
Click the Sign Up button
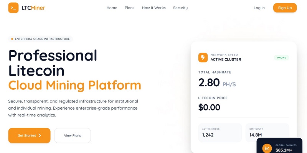point(285,8)
